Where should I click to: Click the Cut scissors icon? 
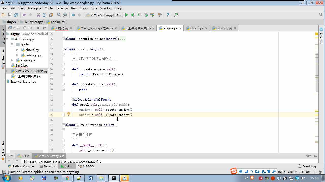tap(38, 15)
